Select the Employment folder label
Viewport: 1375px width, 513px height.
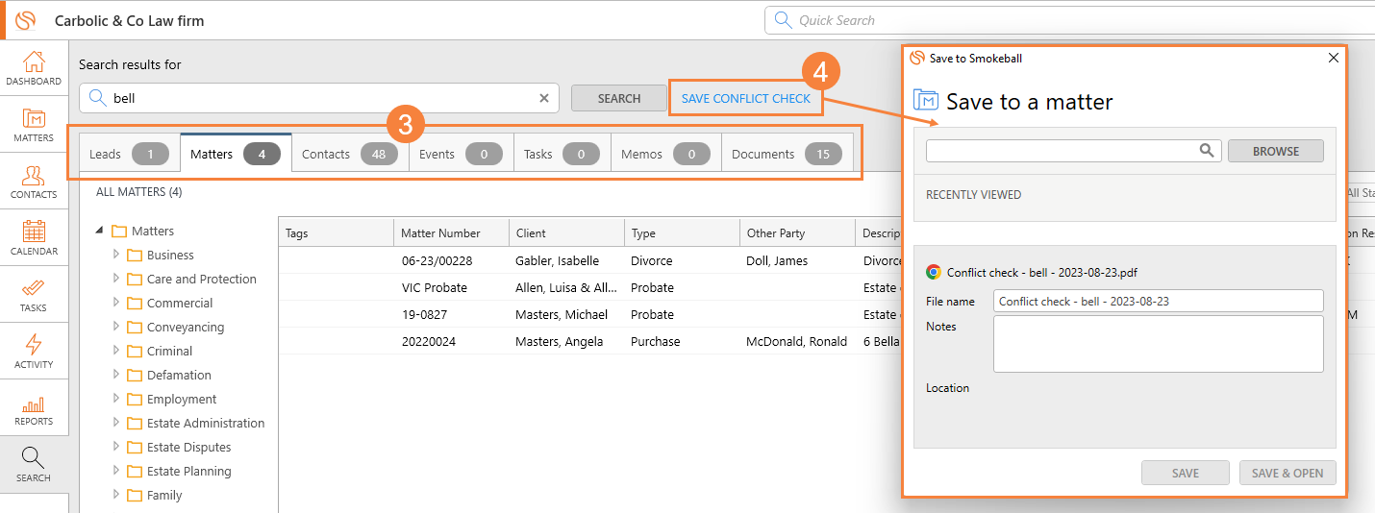182,399
